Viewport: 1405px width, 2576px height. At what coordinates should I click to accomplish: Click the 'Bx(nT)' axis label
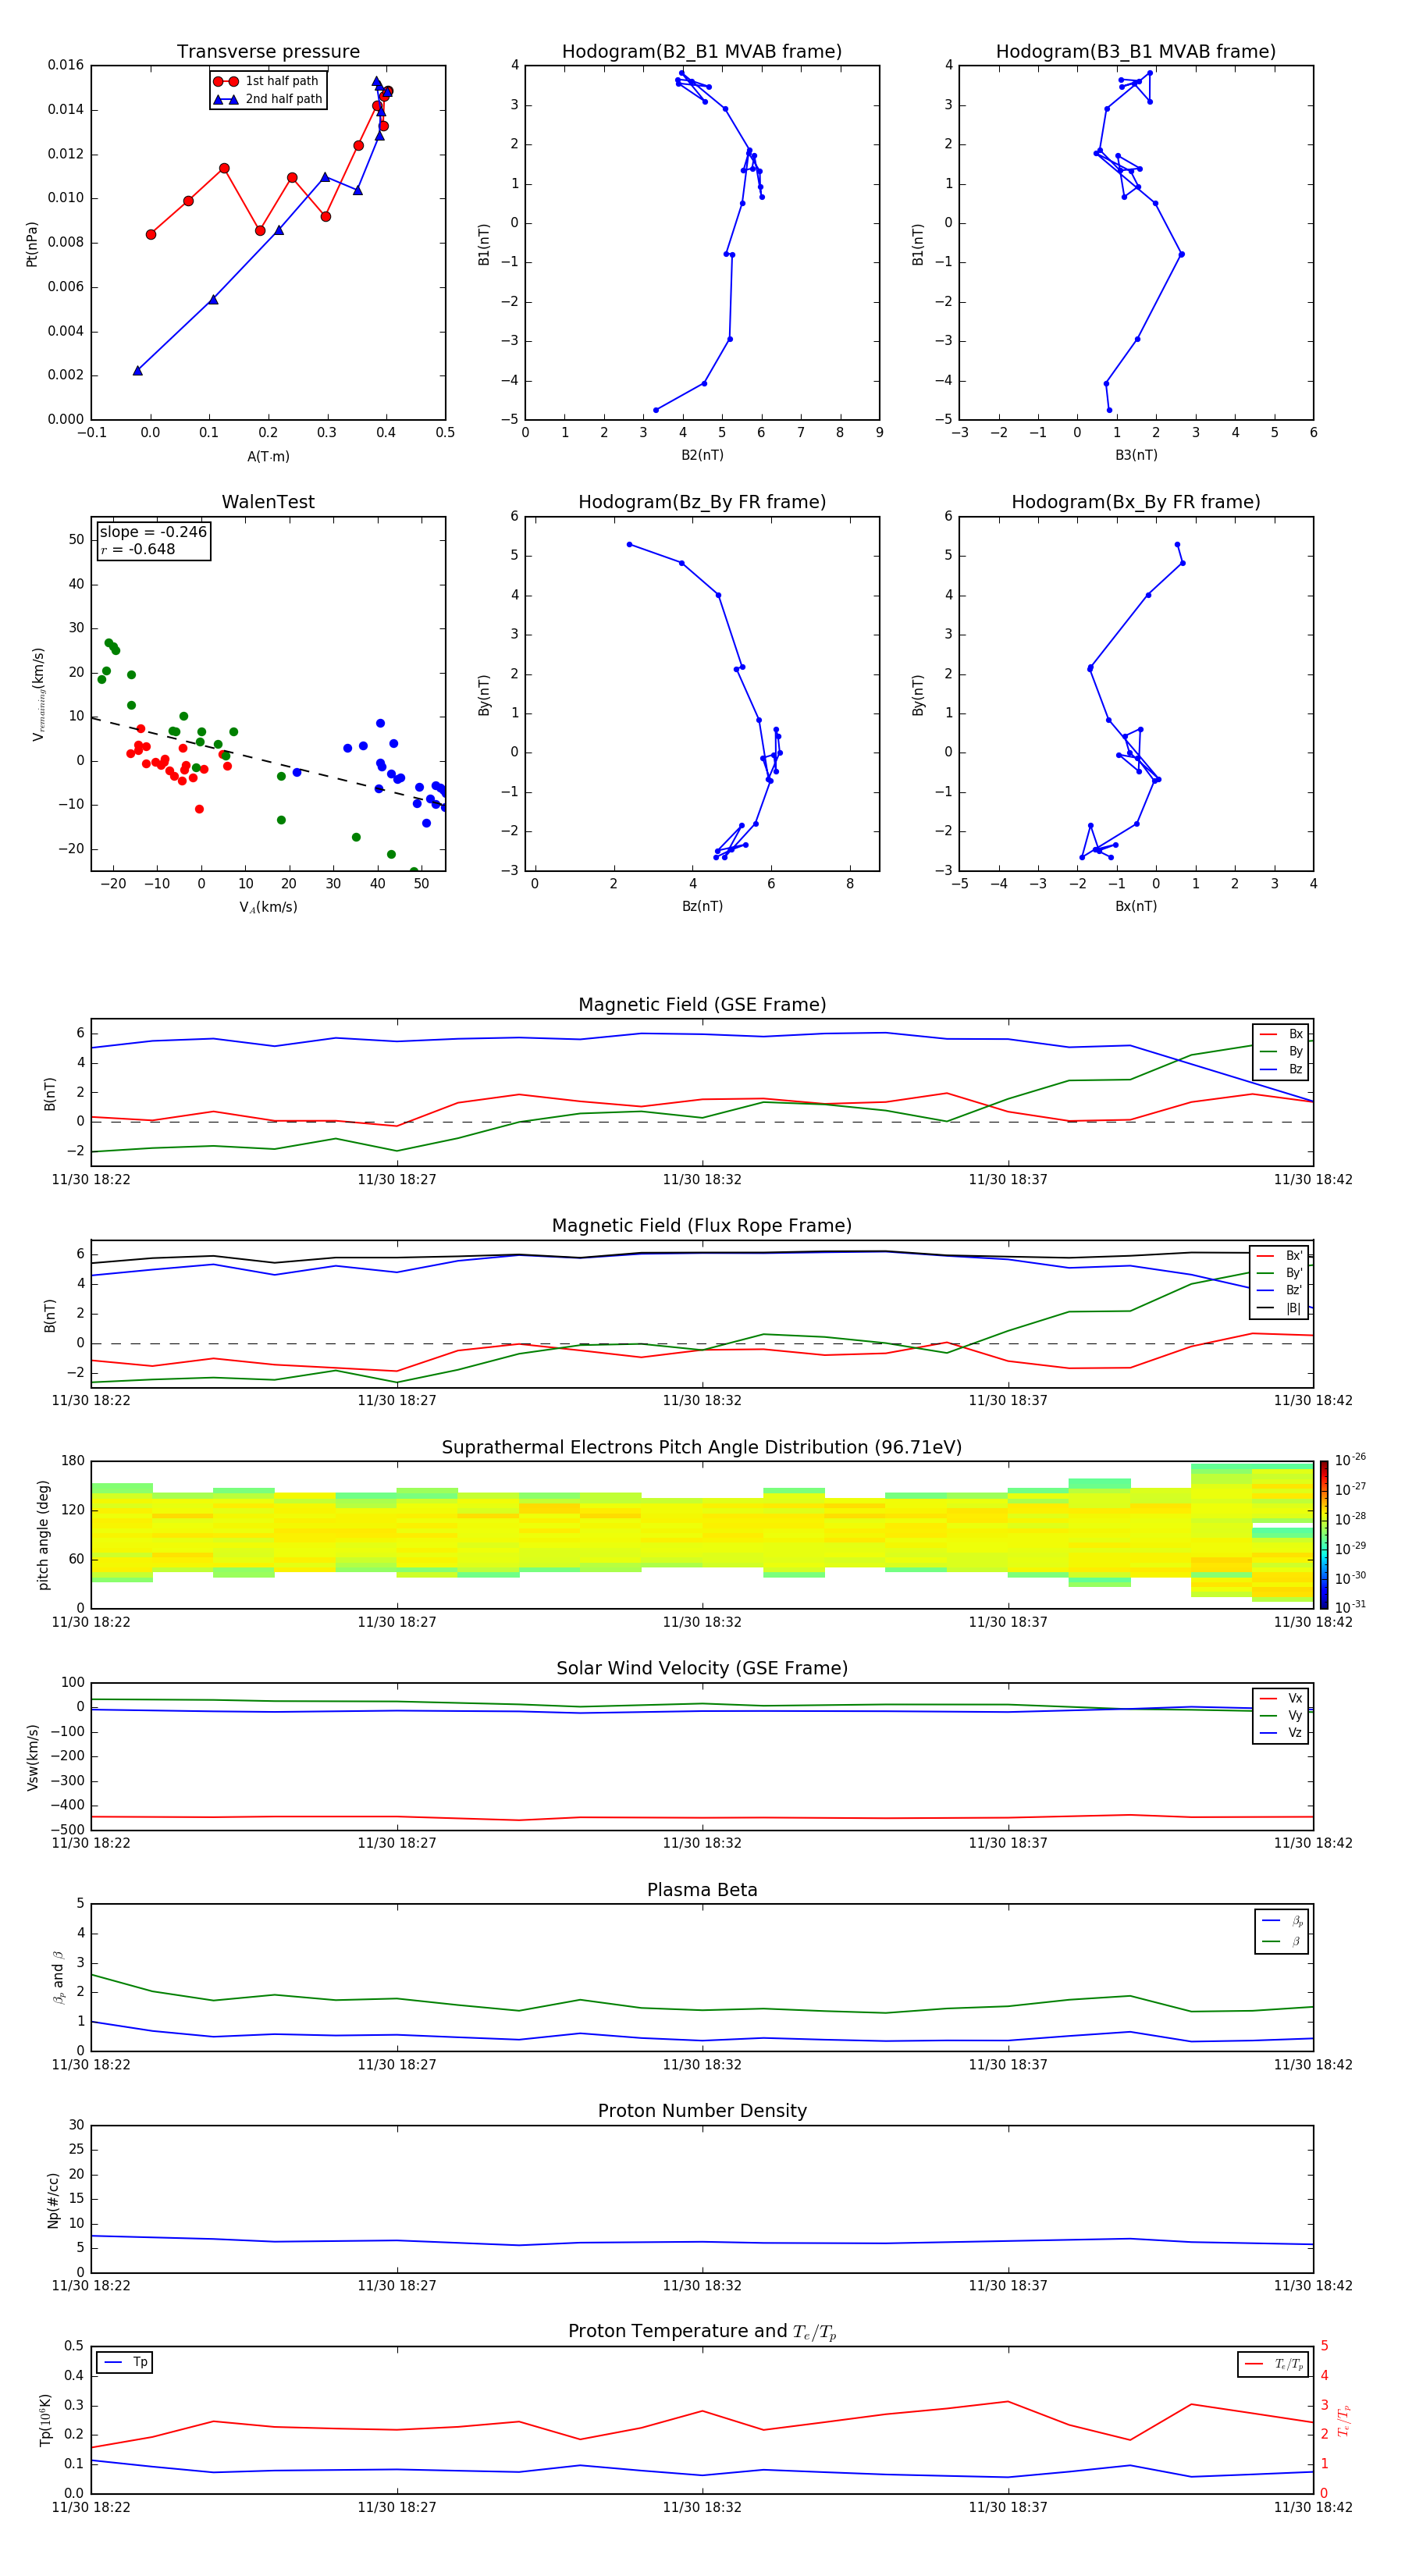(1136, 906)
